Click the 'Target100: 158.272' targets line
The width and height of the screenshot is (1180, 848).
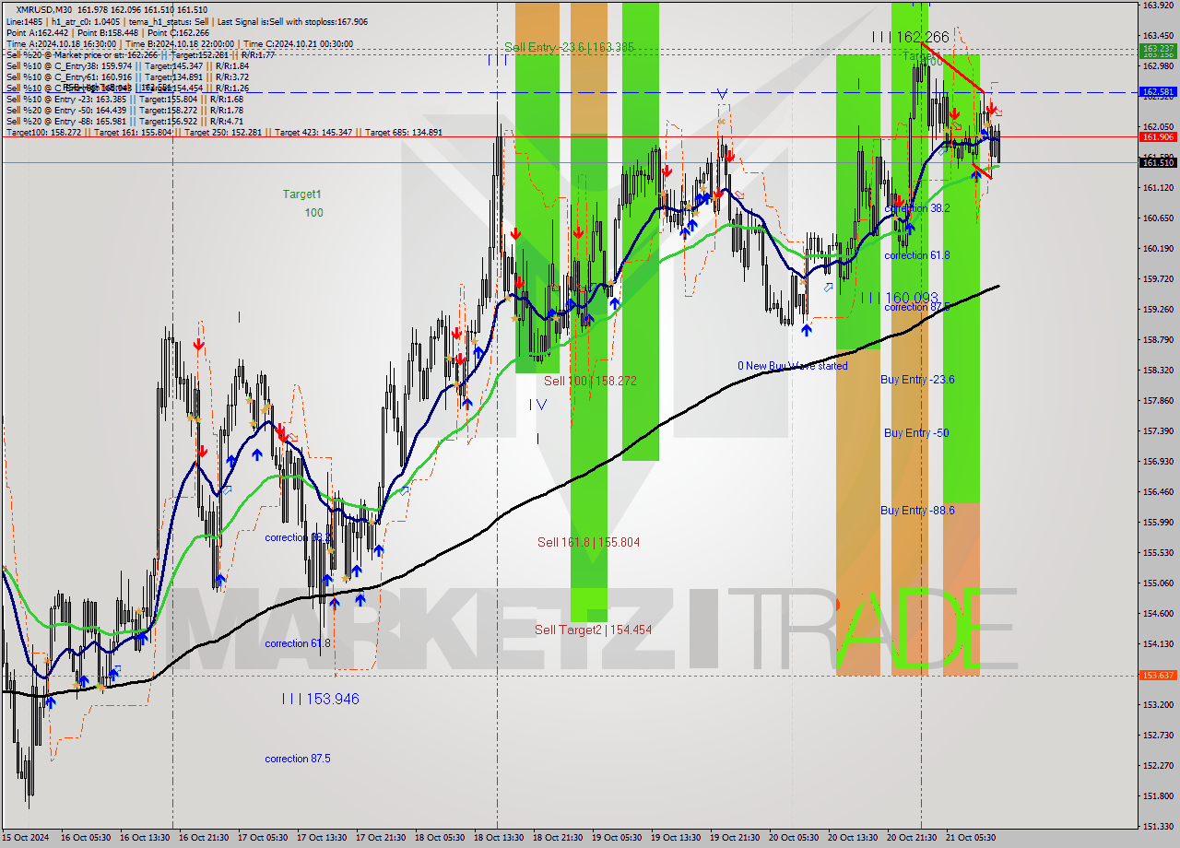(224, 132)
